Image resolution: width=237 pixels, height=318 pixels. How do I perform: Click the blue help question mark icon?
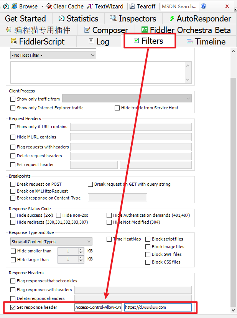204,6
